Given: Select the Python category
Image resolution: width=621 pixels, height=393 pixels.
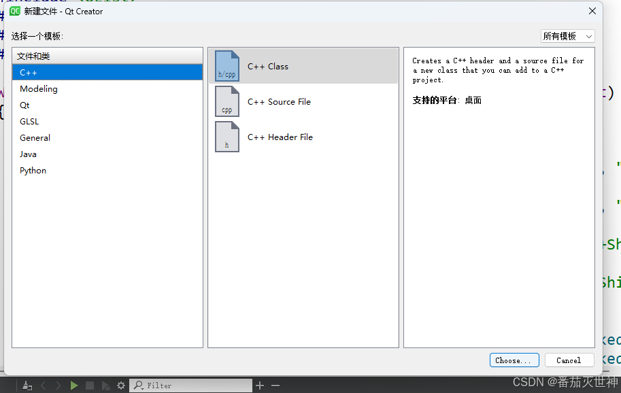Looking at the screenshot, I should 33,170.
